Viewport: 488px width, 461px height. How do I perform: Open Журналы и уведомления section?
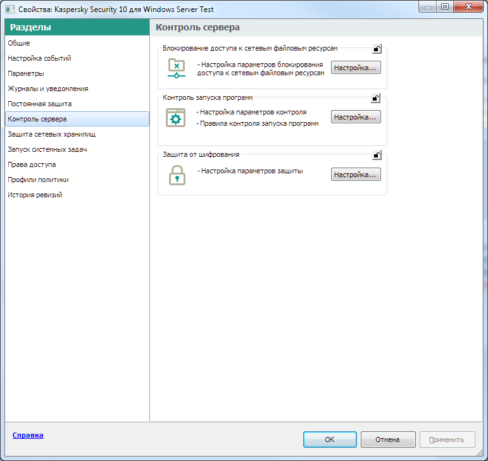pyautogui.click(x=77, y=89)
